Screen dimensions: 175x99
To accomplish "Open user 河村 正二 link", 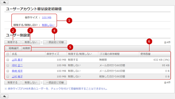I will pyautogui.click(x=17, y=65).
